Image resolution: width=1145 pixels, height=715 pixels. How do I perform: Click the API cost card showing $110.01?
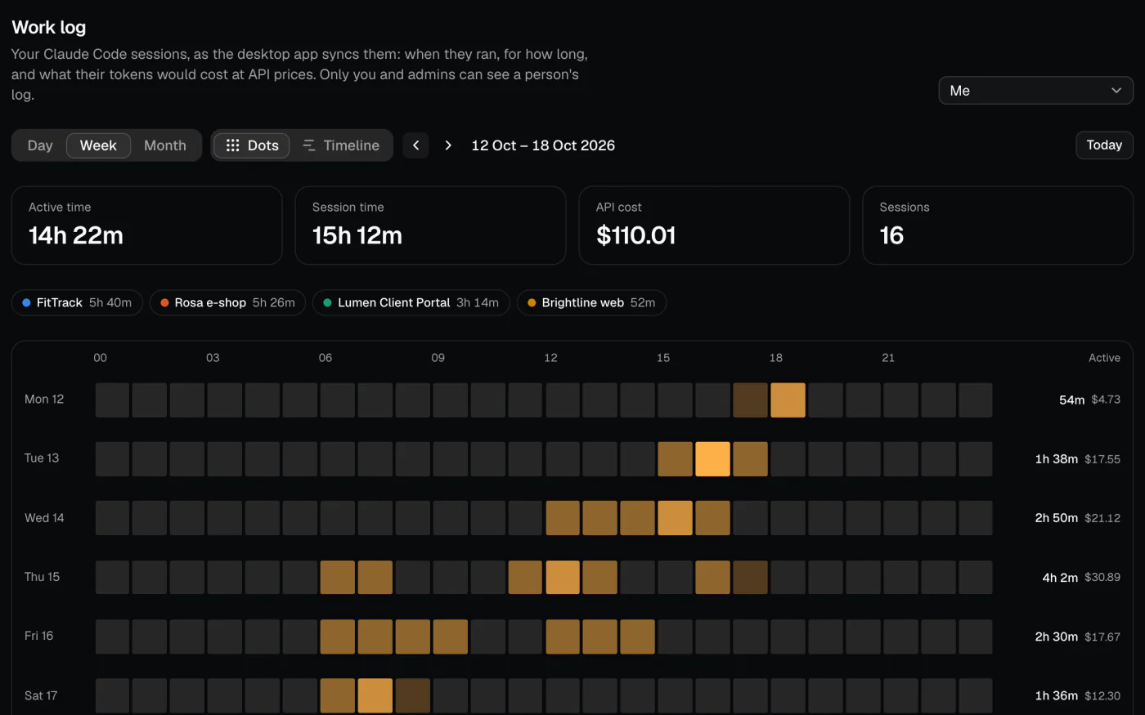[x=714, y=226]
